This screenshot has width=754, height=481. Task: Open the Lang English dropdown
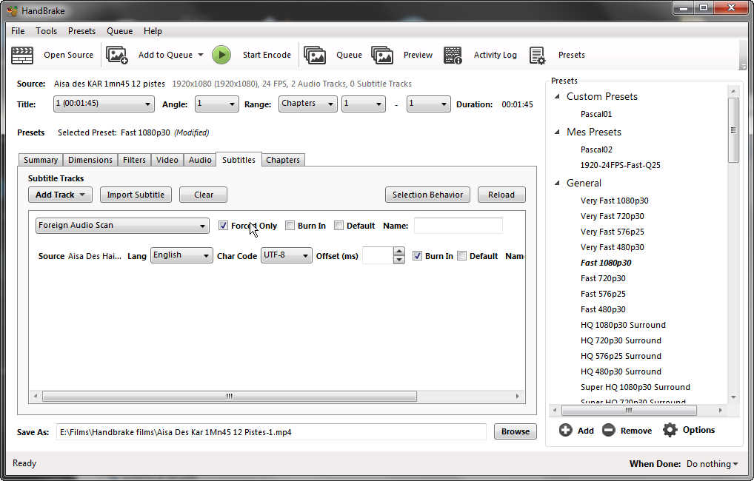point(181,255)
